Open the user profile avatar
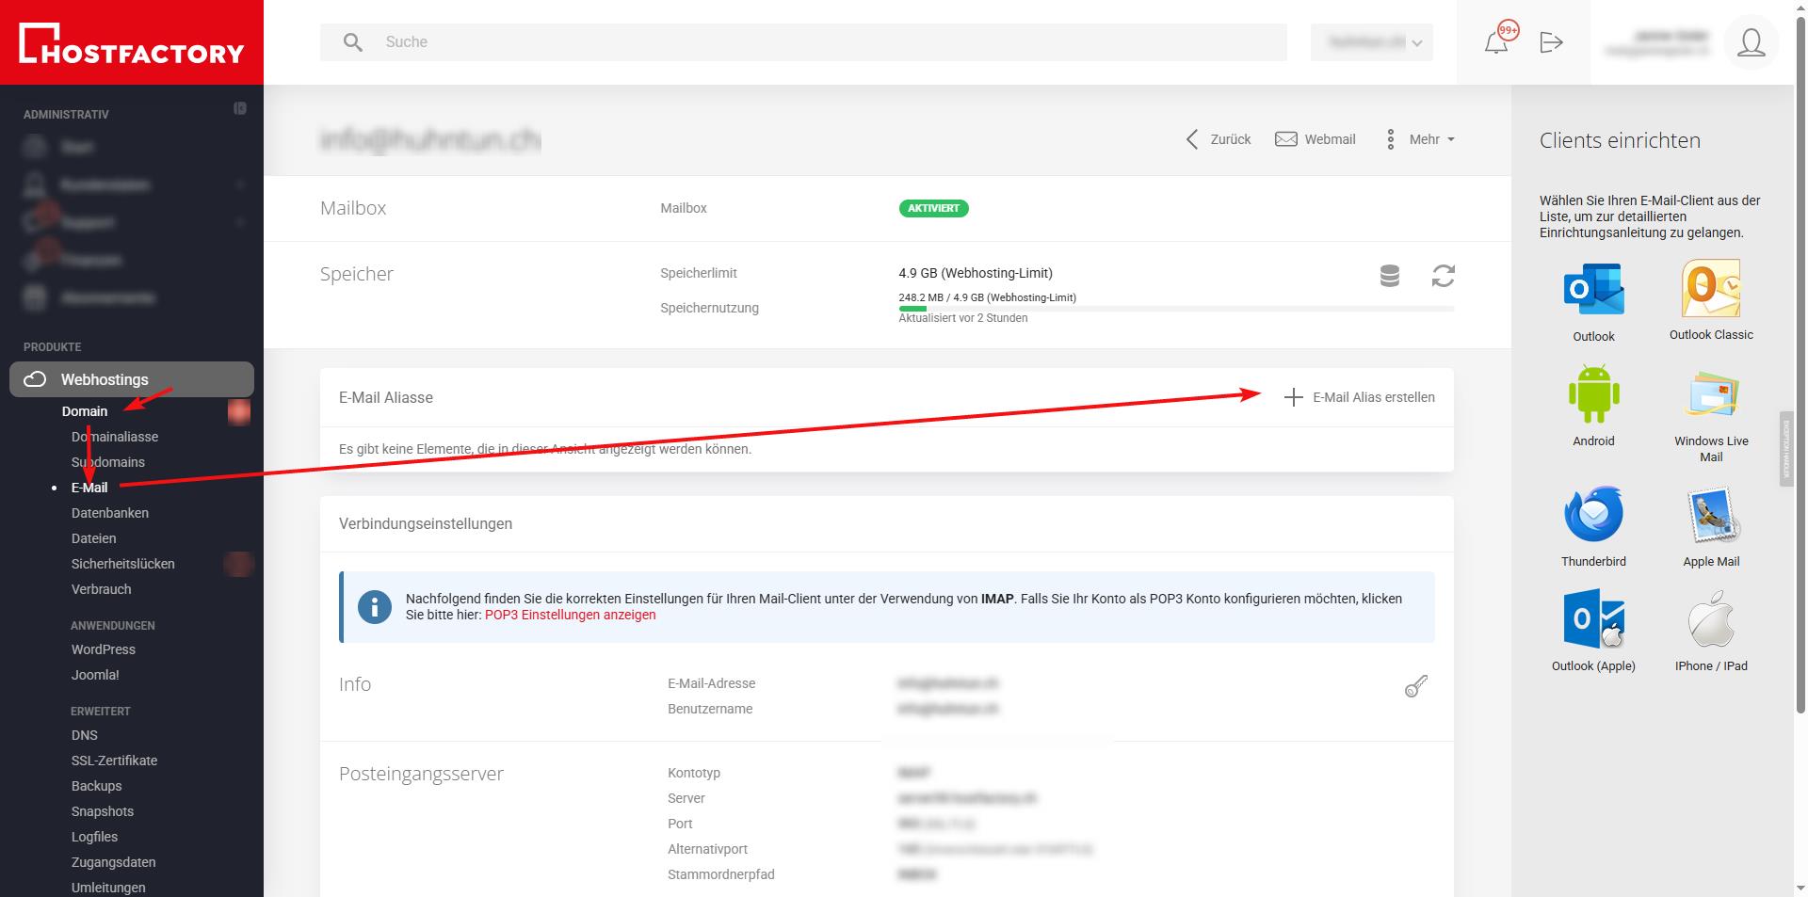 [1751, 42]
